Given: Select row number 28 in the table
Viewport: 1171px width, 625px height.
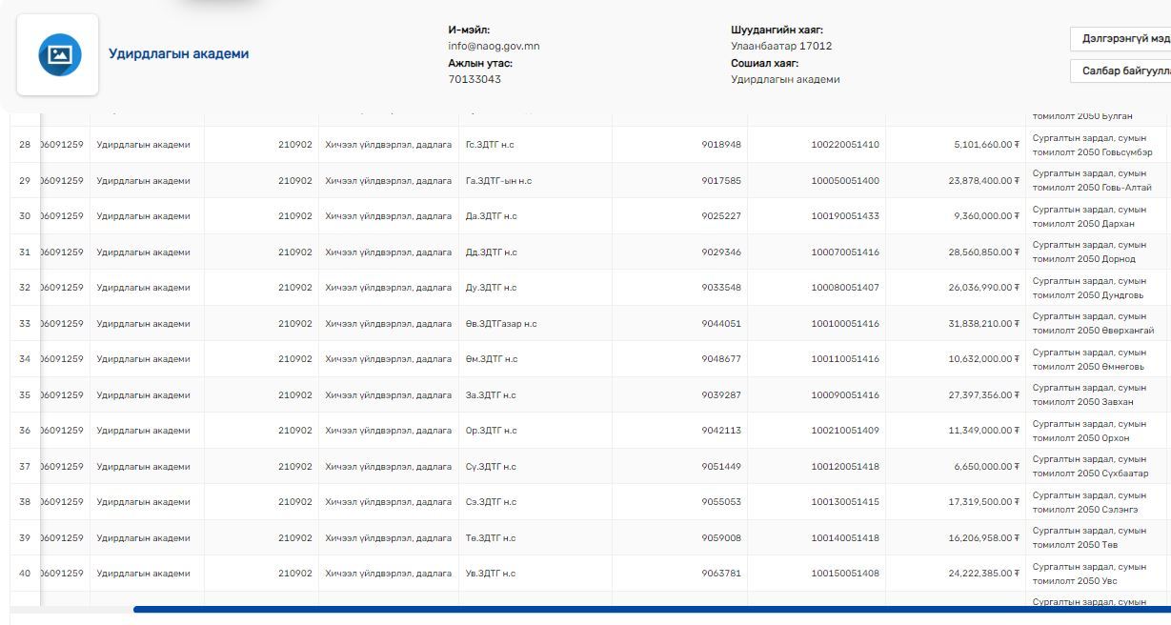Looking at the screenshot, I should 25,145.
